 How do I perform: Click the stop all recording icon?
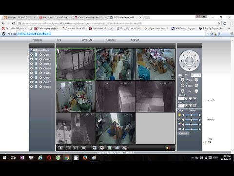pos(124,148)
